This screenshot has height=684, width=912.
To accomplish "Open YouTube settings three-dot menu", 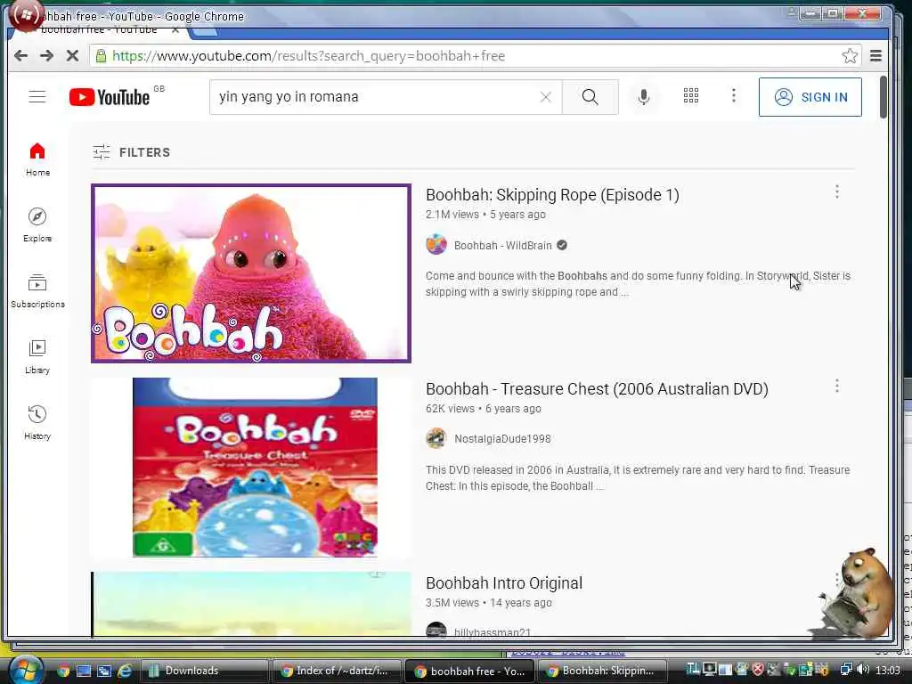I will tap(734, 96).
